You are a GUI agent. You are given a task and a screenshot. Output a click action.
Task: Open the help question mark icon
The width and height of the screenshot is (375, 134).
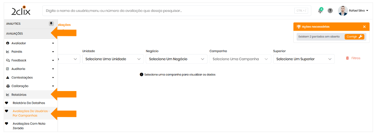click(330, 11)
